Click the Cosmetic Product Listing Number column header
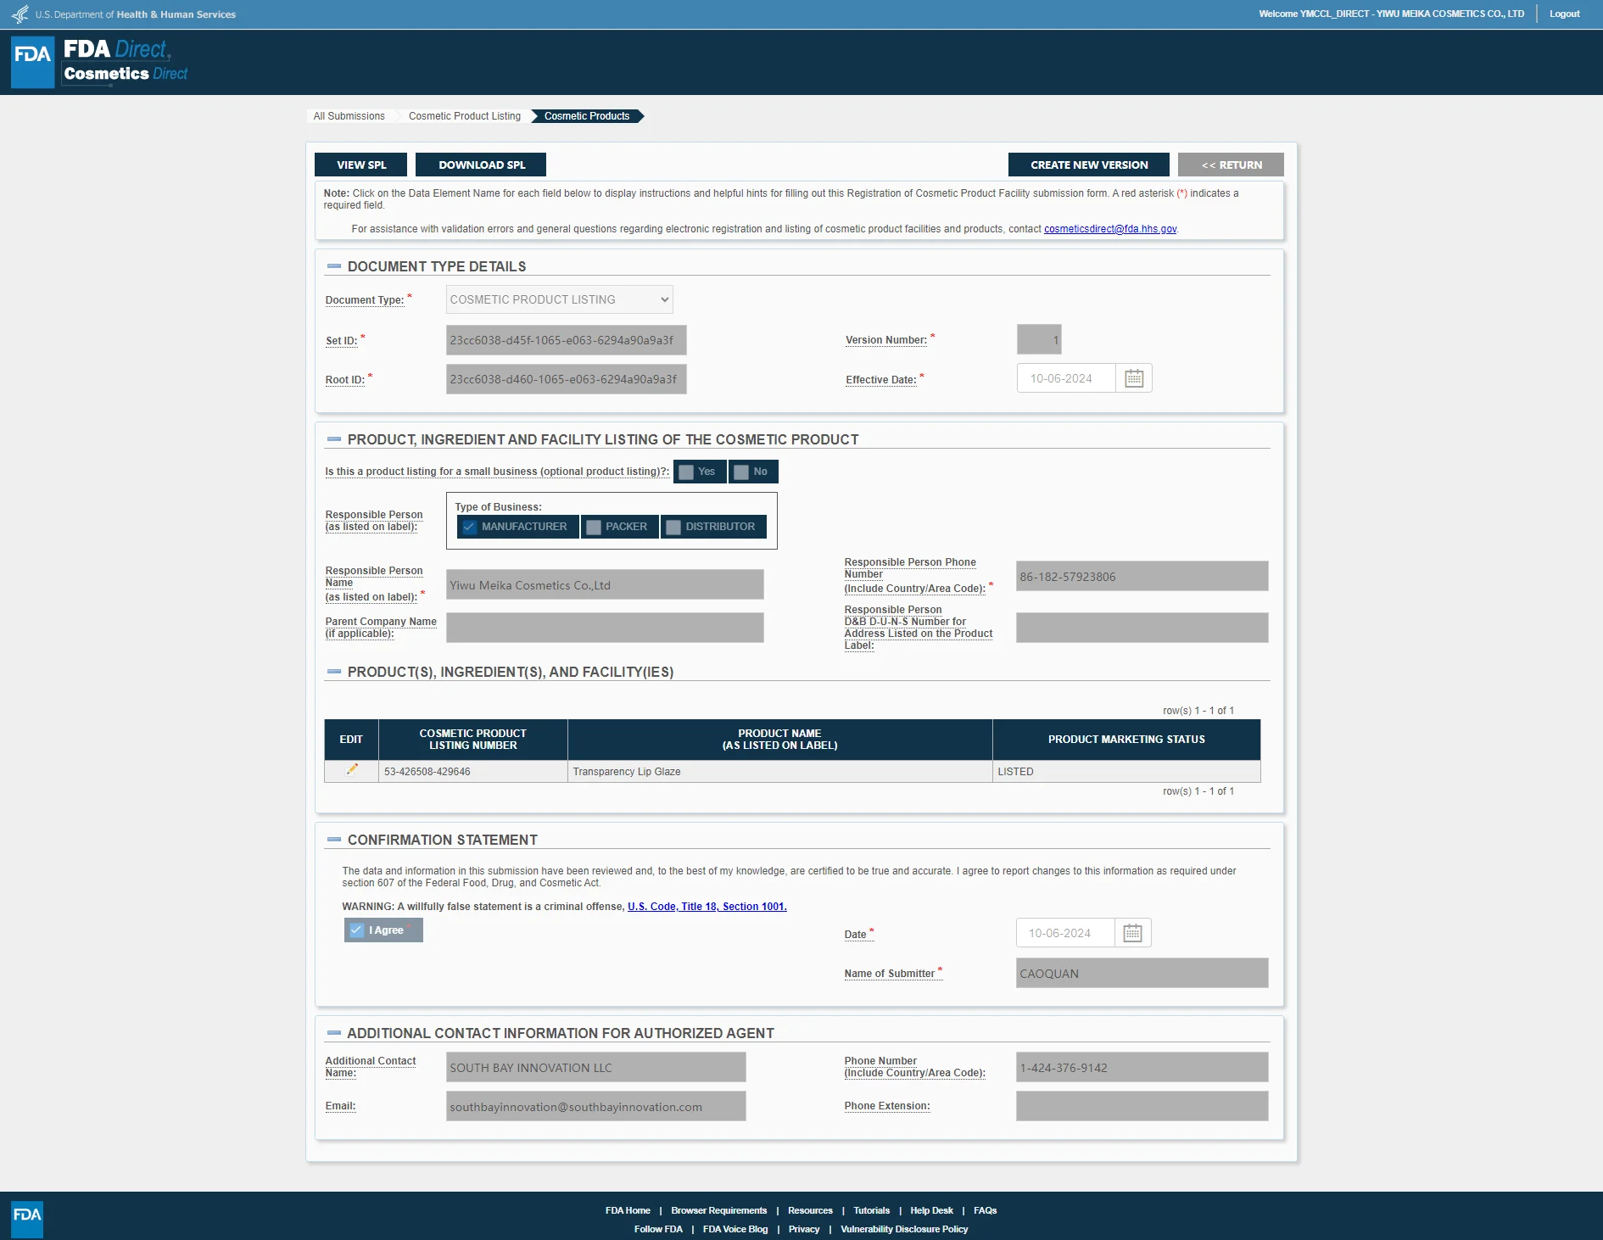Viewport: 1603px width, 1240px height. [473, 740]
